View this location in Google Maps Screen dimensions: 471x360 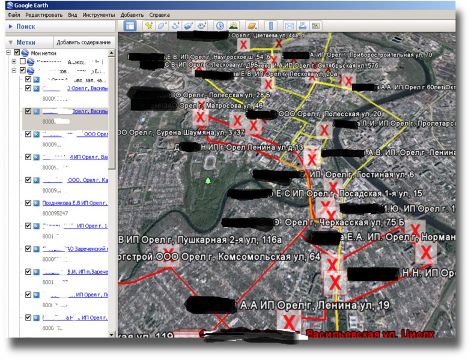[x=316, y=26]
